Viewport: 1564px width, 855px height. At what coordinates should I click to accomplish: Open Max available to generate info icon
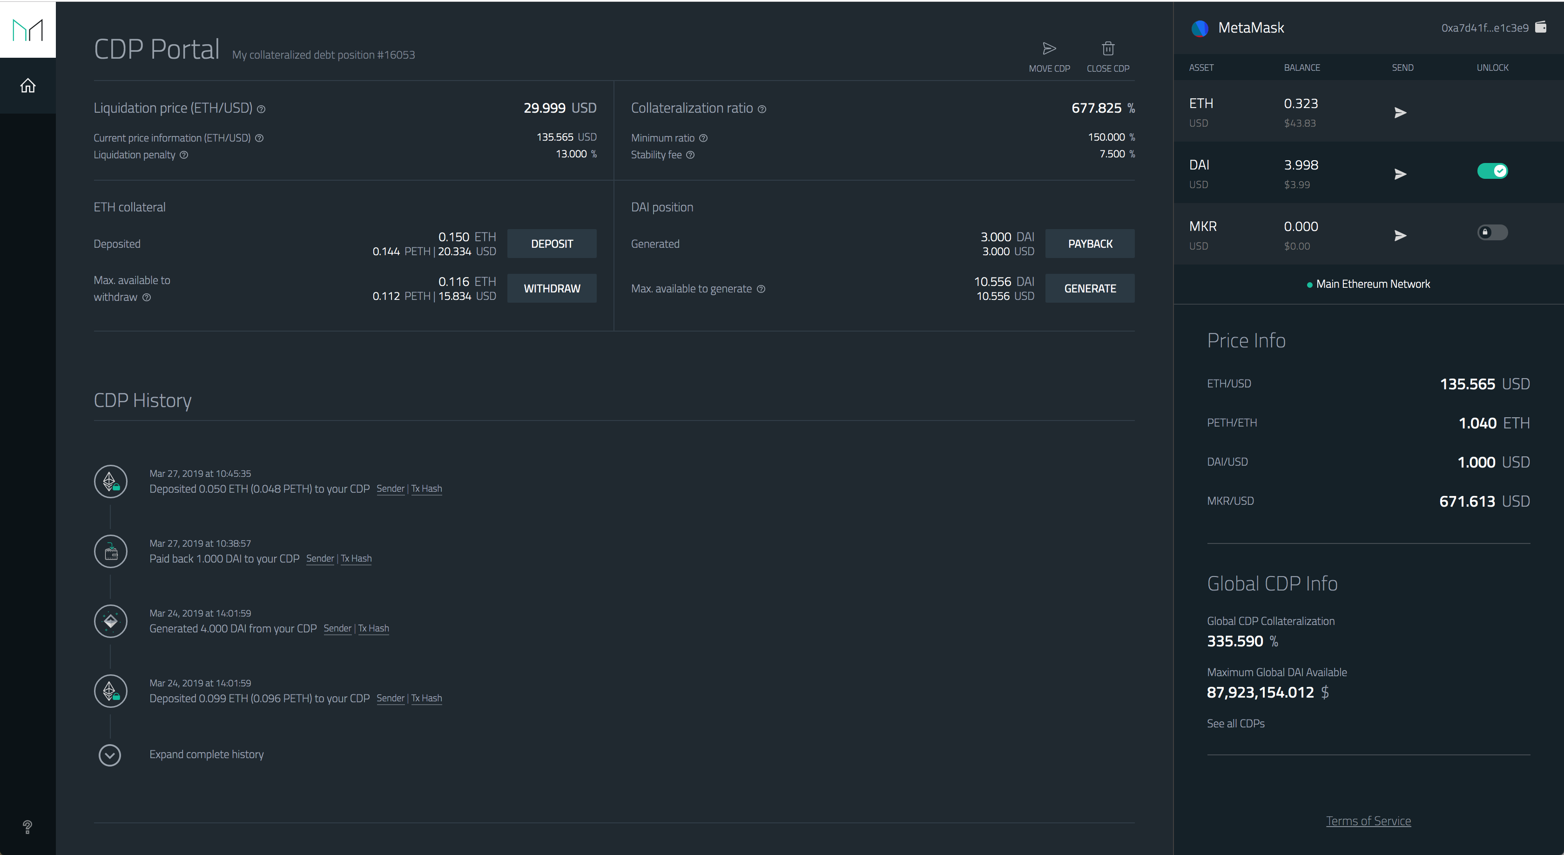761,288
